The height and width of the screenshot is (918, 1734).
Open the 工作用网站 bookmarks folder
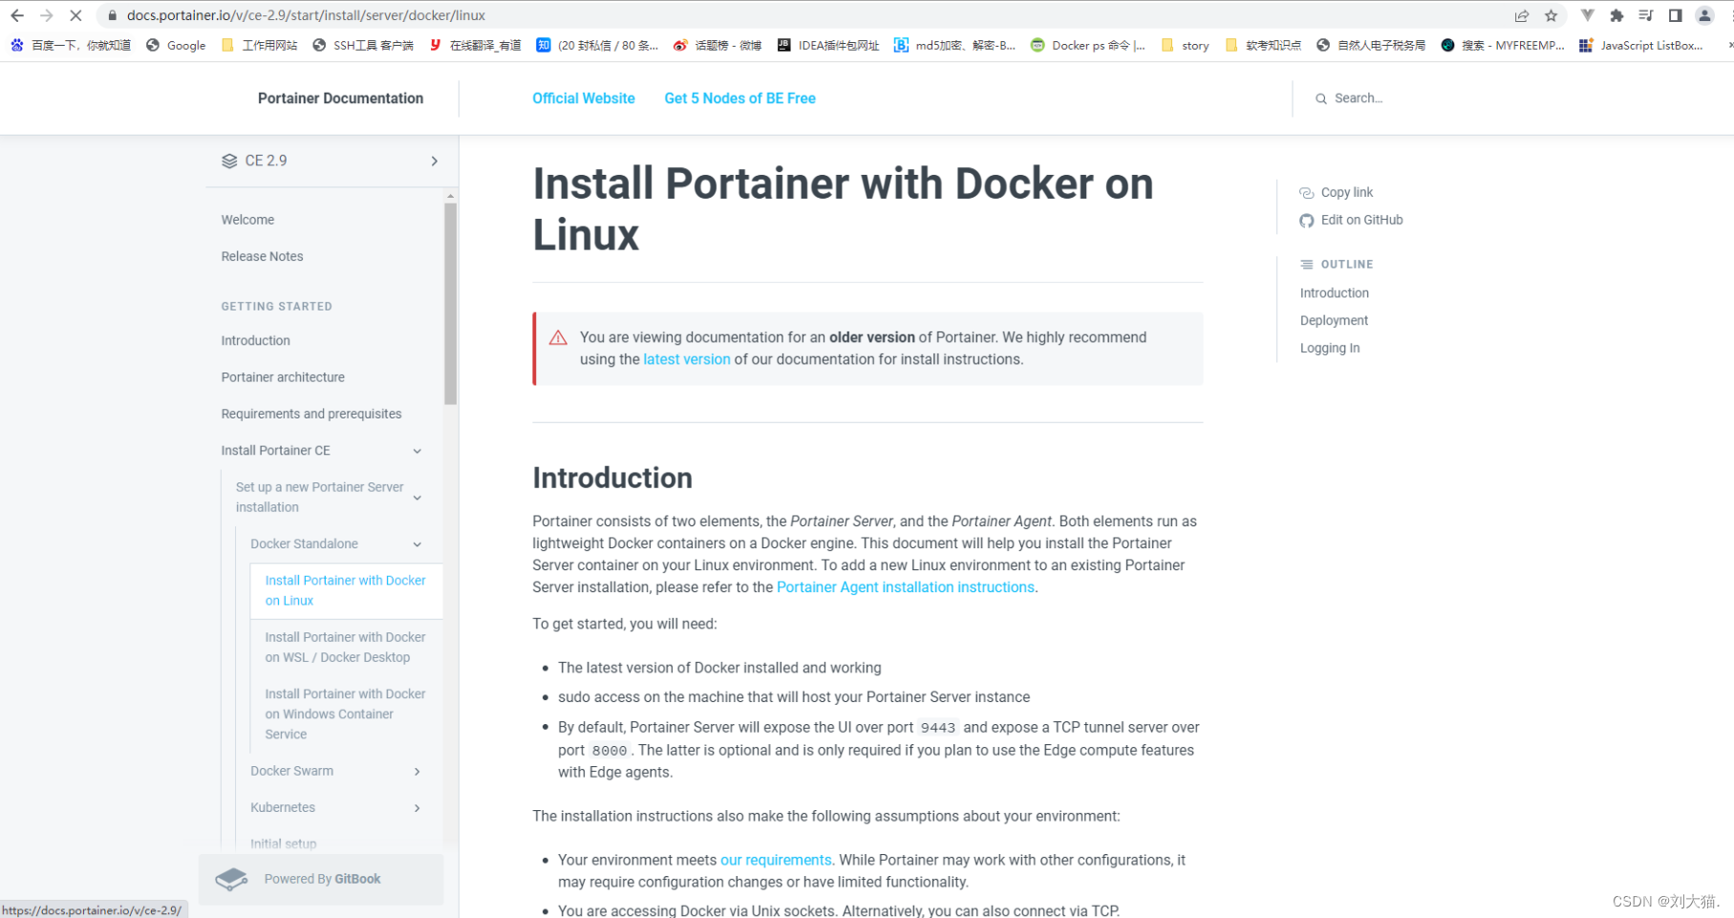259,45
